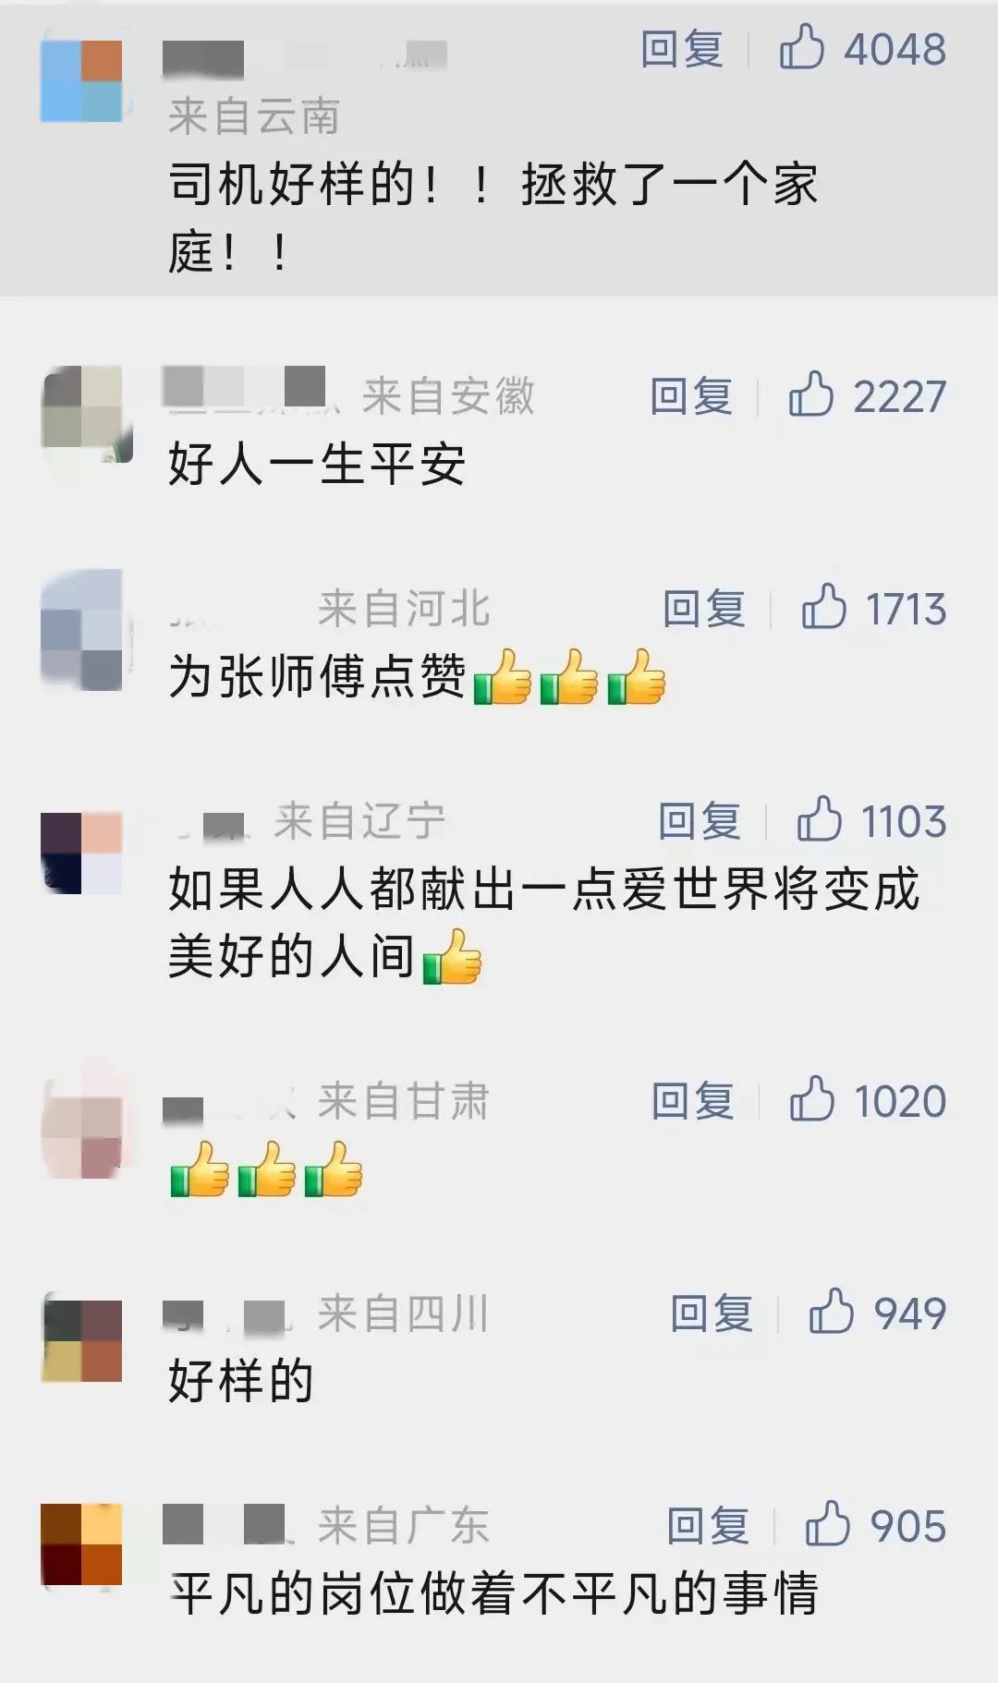
Task: Reply to the Liaoning user's comment
Action: click(x=700, y=821)
